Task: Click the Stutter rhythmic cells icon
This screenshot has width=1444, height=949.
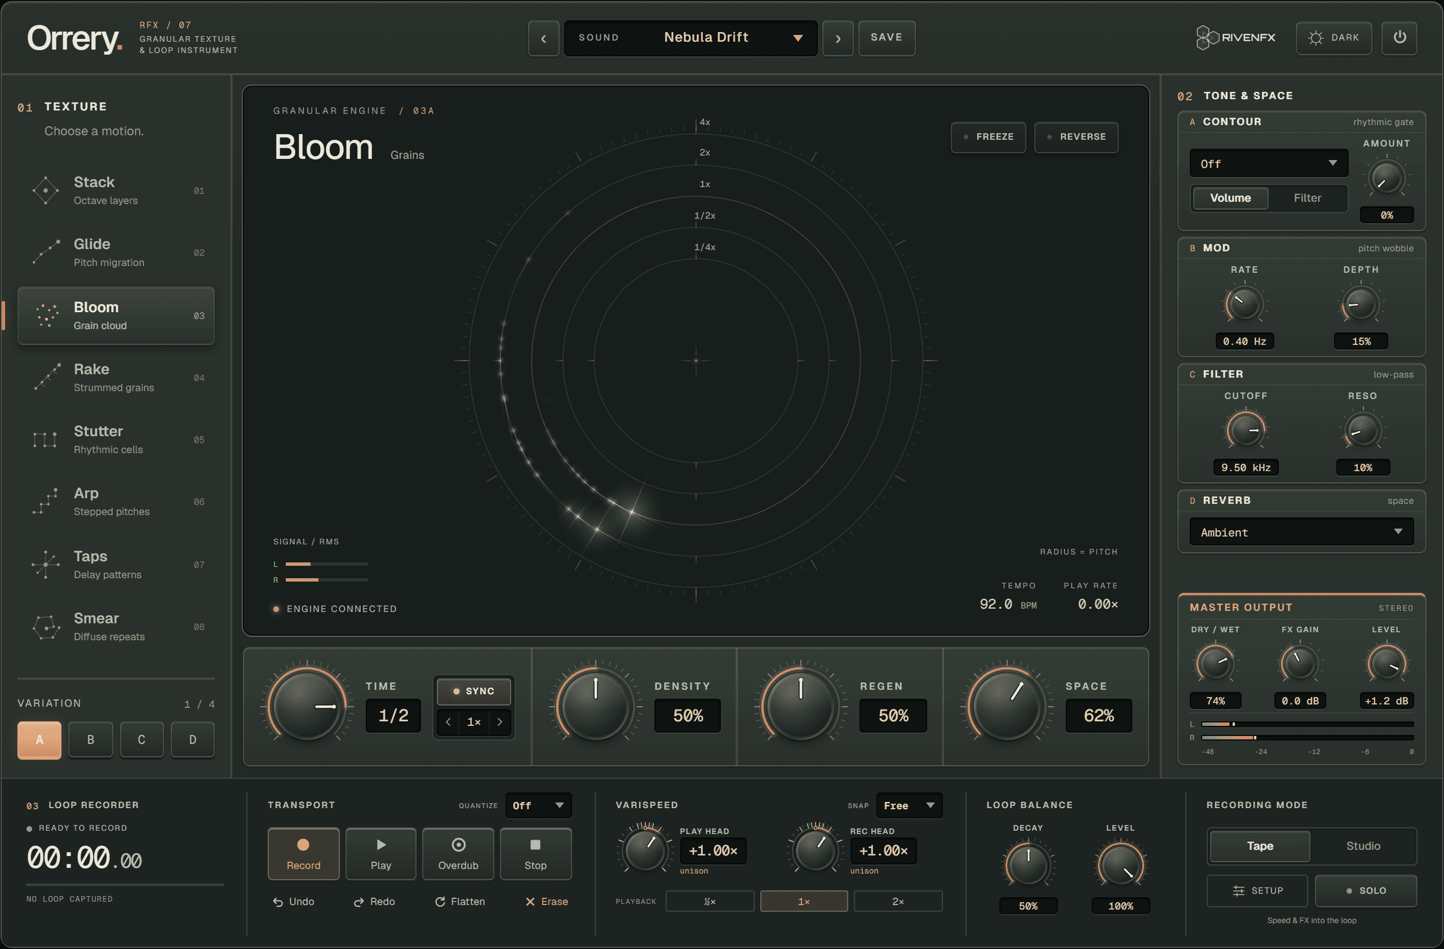Action: point(45,440)
